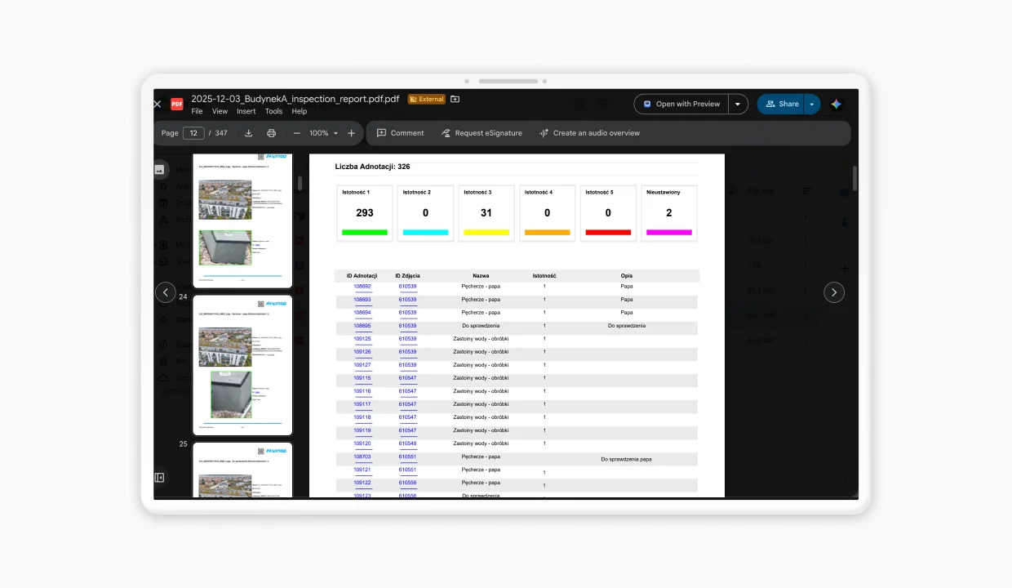The height and width of the screenshot is (588, 1012).
Task: Click Request eSignature in the toolbar
Action: point(482,133)
